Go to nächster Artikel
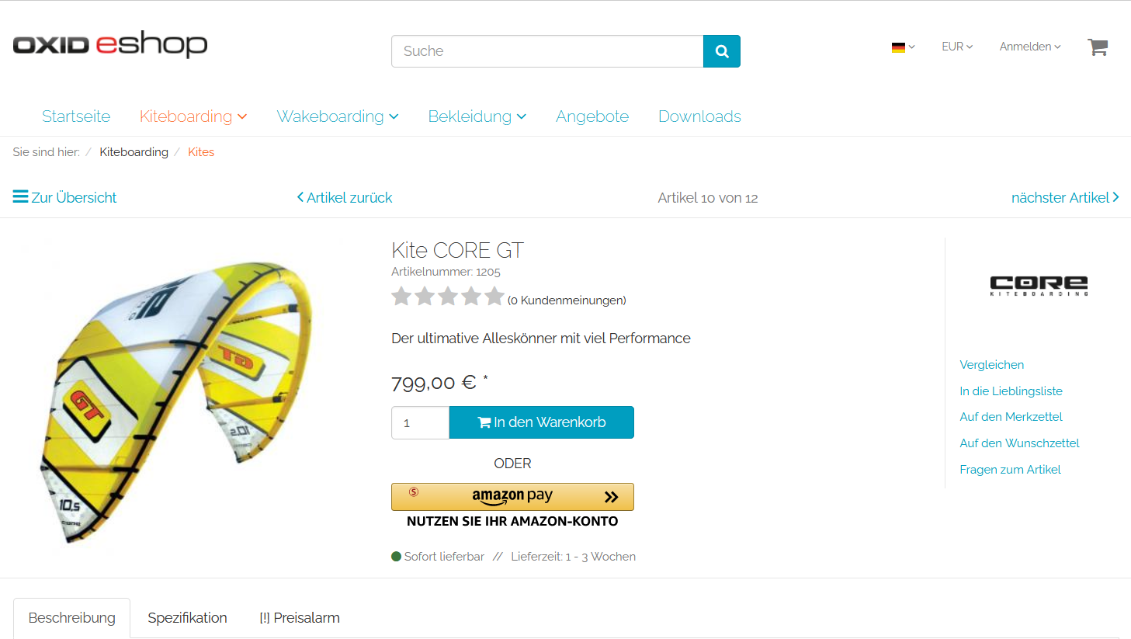Viewport: 1131px width, 639px height. click(x=1065, y=197)
